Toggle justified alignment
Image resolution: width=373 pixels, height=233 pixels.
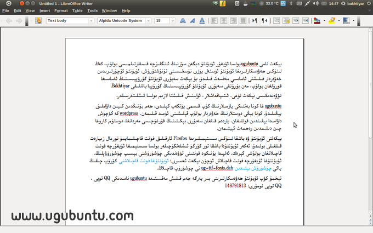[x=243, y=21]
